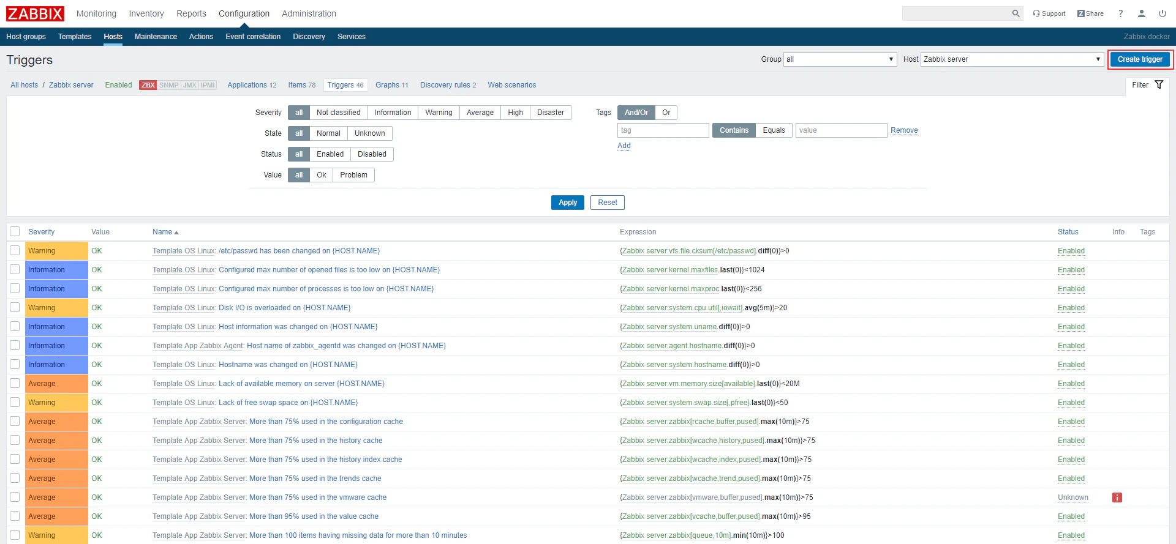Image resolution: width=1176 pixels, height=544 pixels.
Task: Open the Graphs 11 tab
Action: (x=392, y=85)
